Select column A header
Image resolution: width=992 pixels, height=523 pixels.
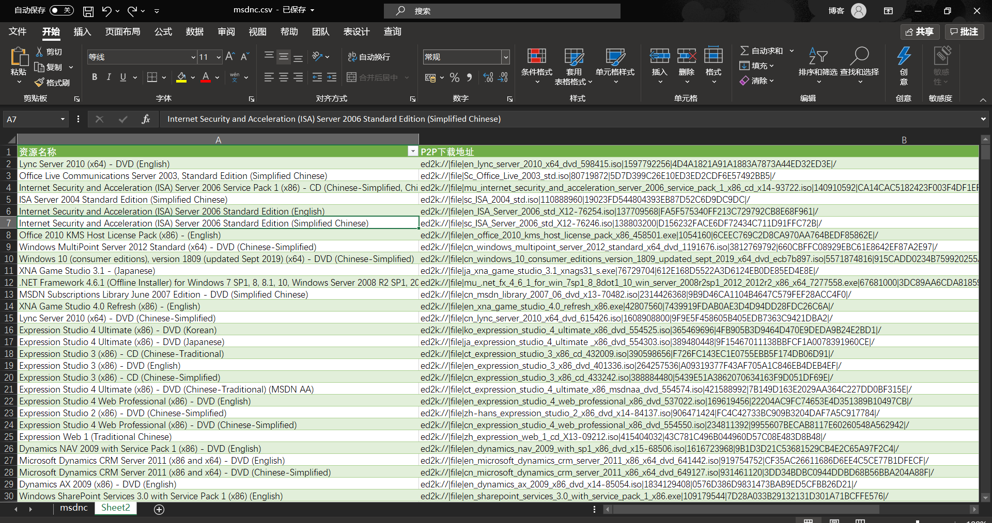tap(218, 140)
